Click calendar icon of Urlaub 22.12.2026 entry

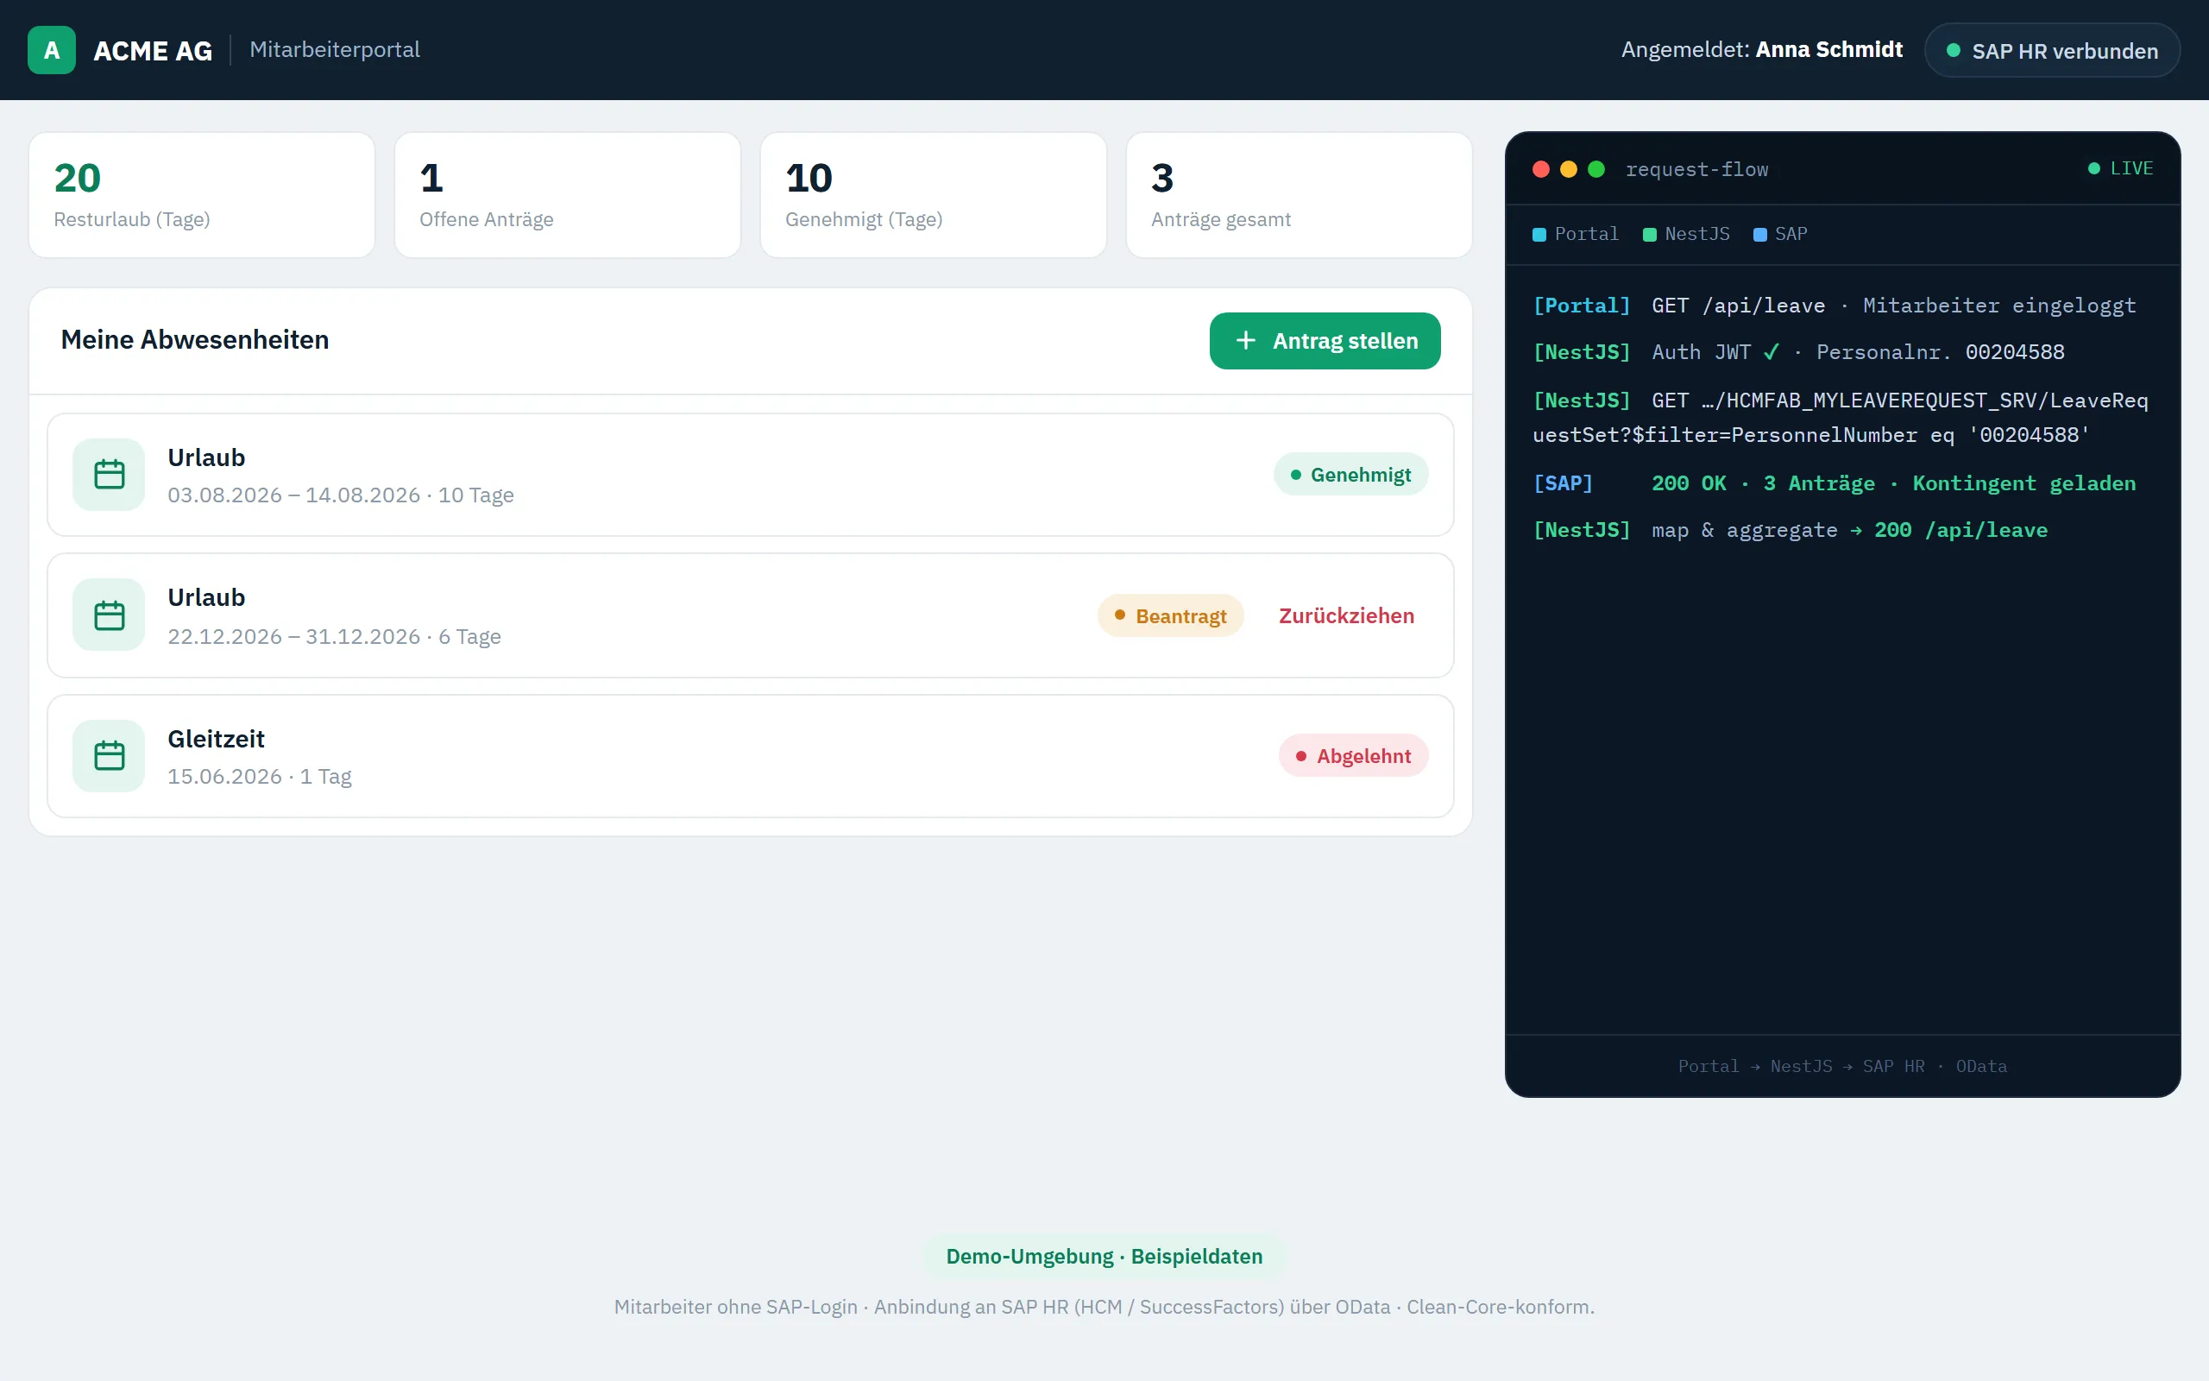click(x=109, y=615)
